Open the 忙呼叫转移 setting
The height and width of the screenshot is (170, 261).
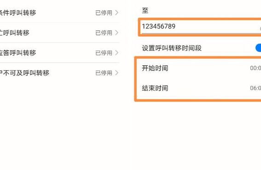[x=59, y=33]
